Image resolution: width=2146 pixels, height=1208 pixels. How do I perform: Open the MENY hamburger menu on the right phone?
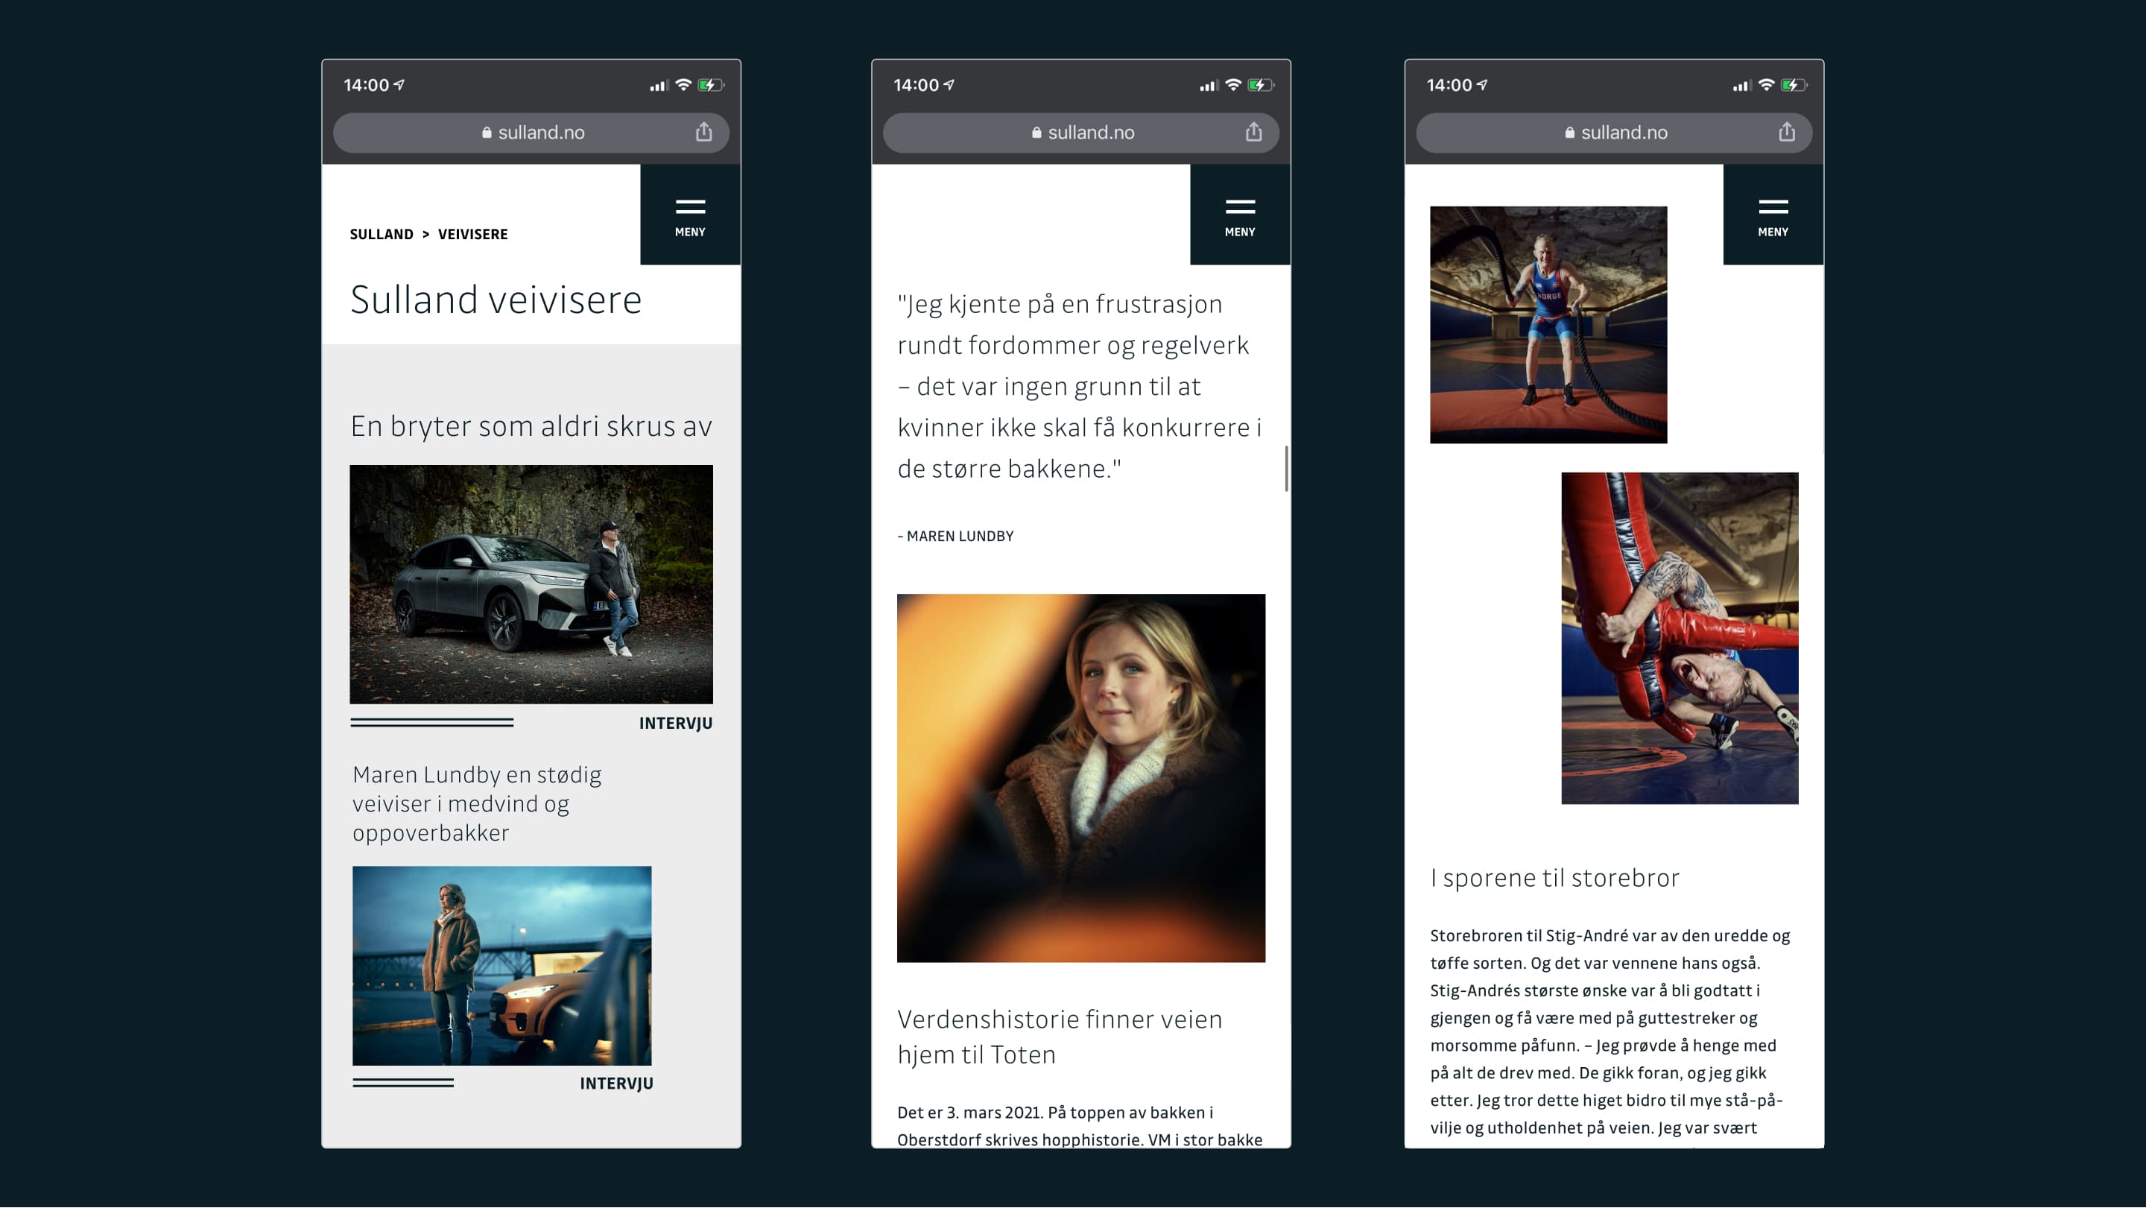[1773, 215]
